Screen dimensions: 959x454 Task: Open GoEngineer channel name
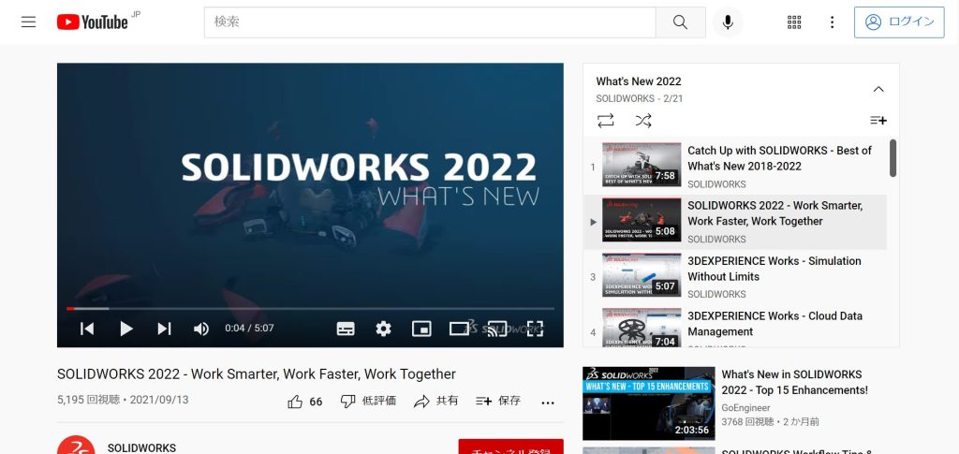tap(745, 407)
